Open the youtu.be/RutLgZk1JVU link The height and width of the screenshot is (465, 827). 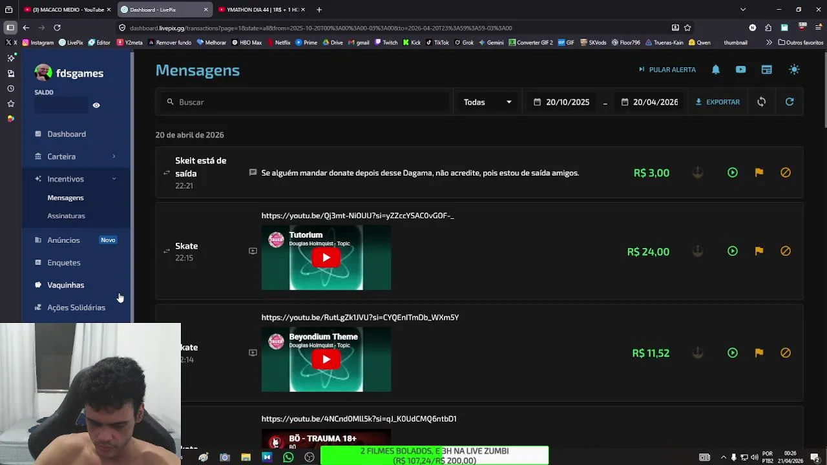(360, 318)
